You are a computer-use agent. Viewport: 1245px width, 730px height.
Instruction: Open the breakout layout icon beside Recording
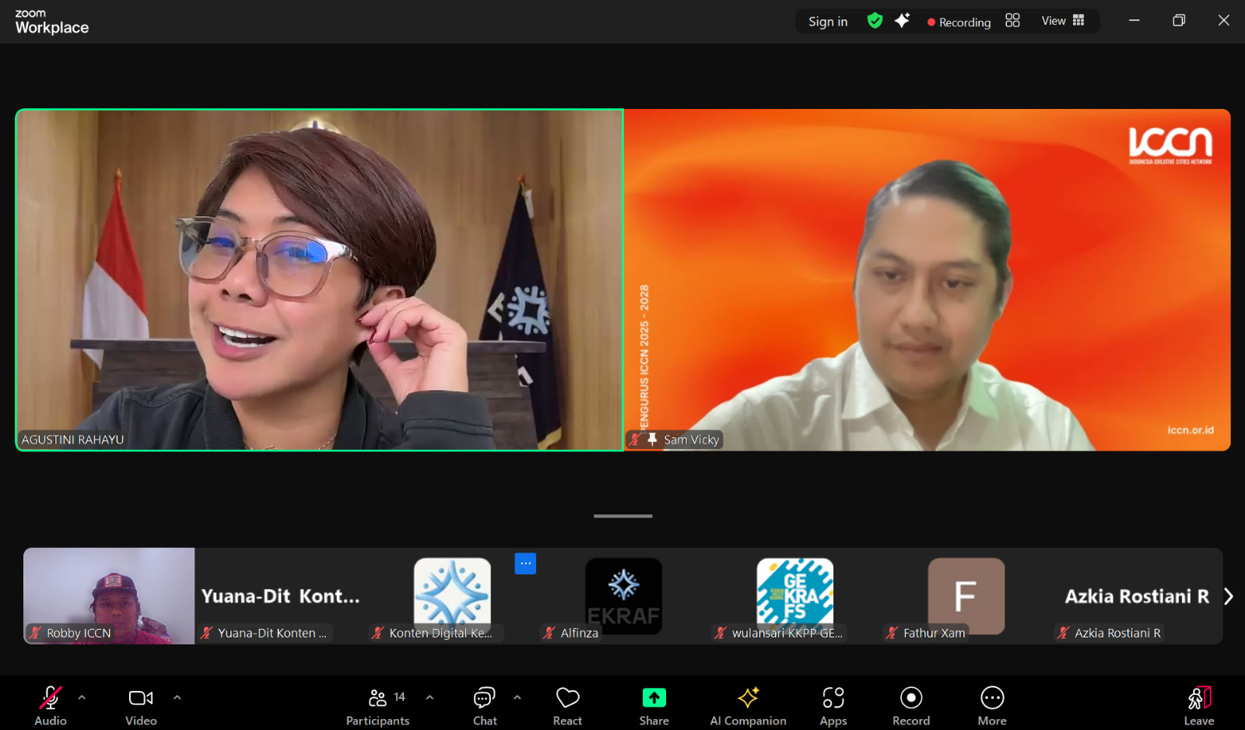click(x=1012, y=20)
